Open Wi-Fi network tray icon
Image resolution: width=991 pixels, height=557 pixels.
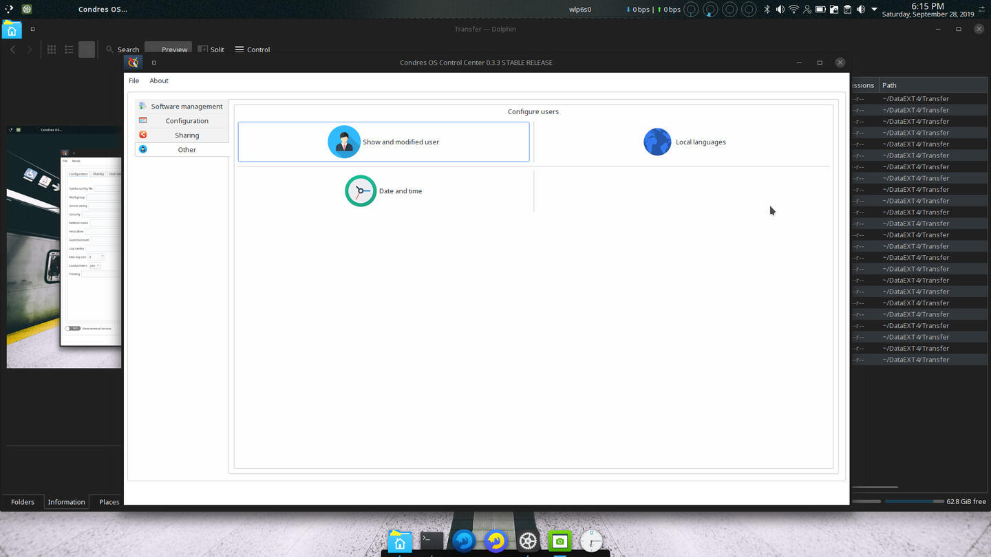coord(793,10)
